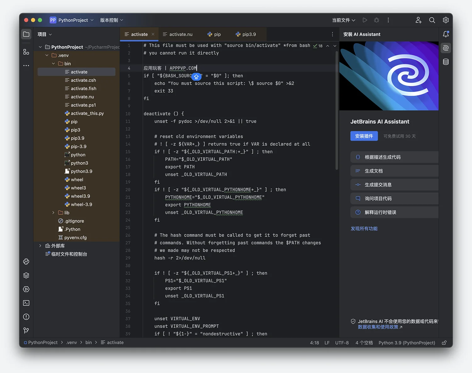
Task: Click the Debug bug icon
Action: coord(376,20)
